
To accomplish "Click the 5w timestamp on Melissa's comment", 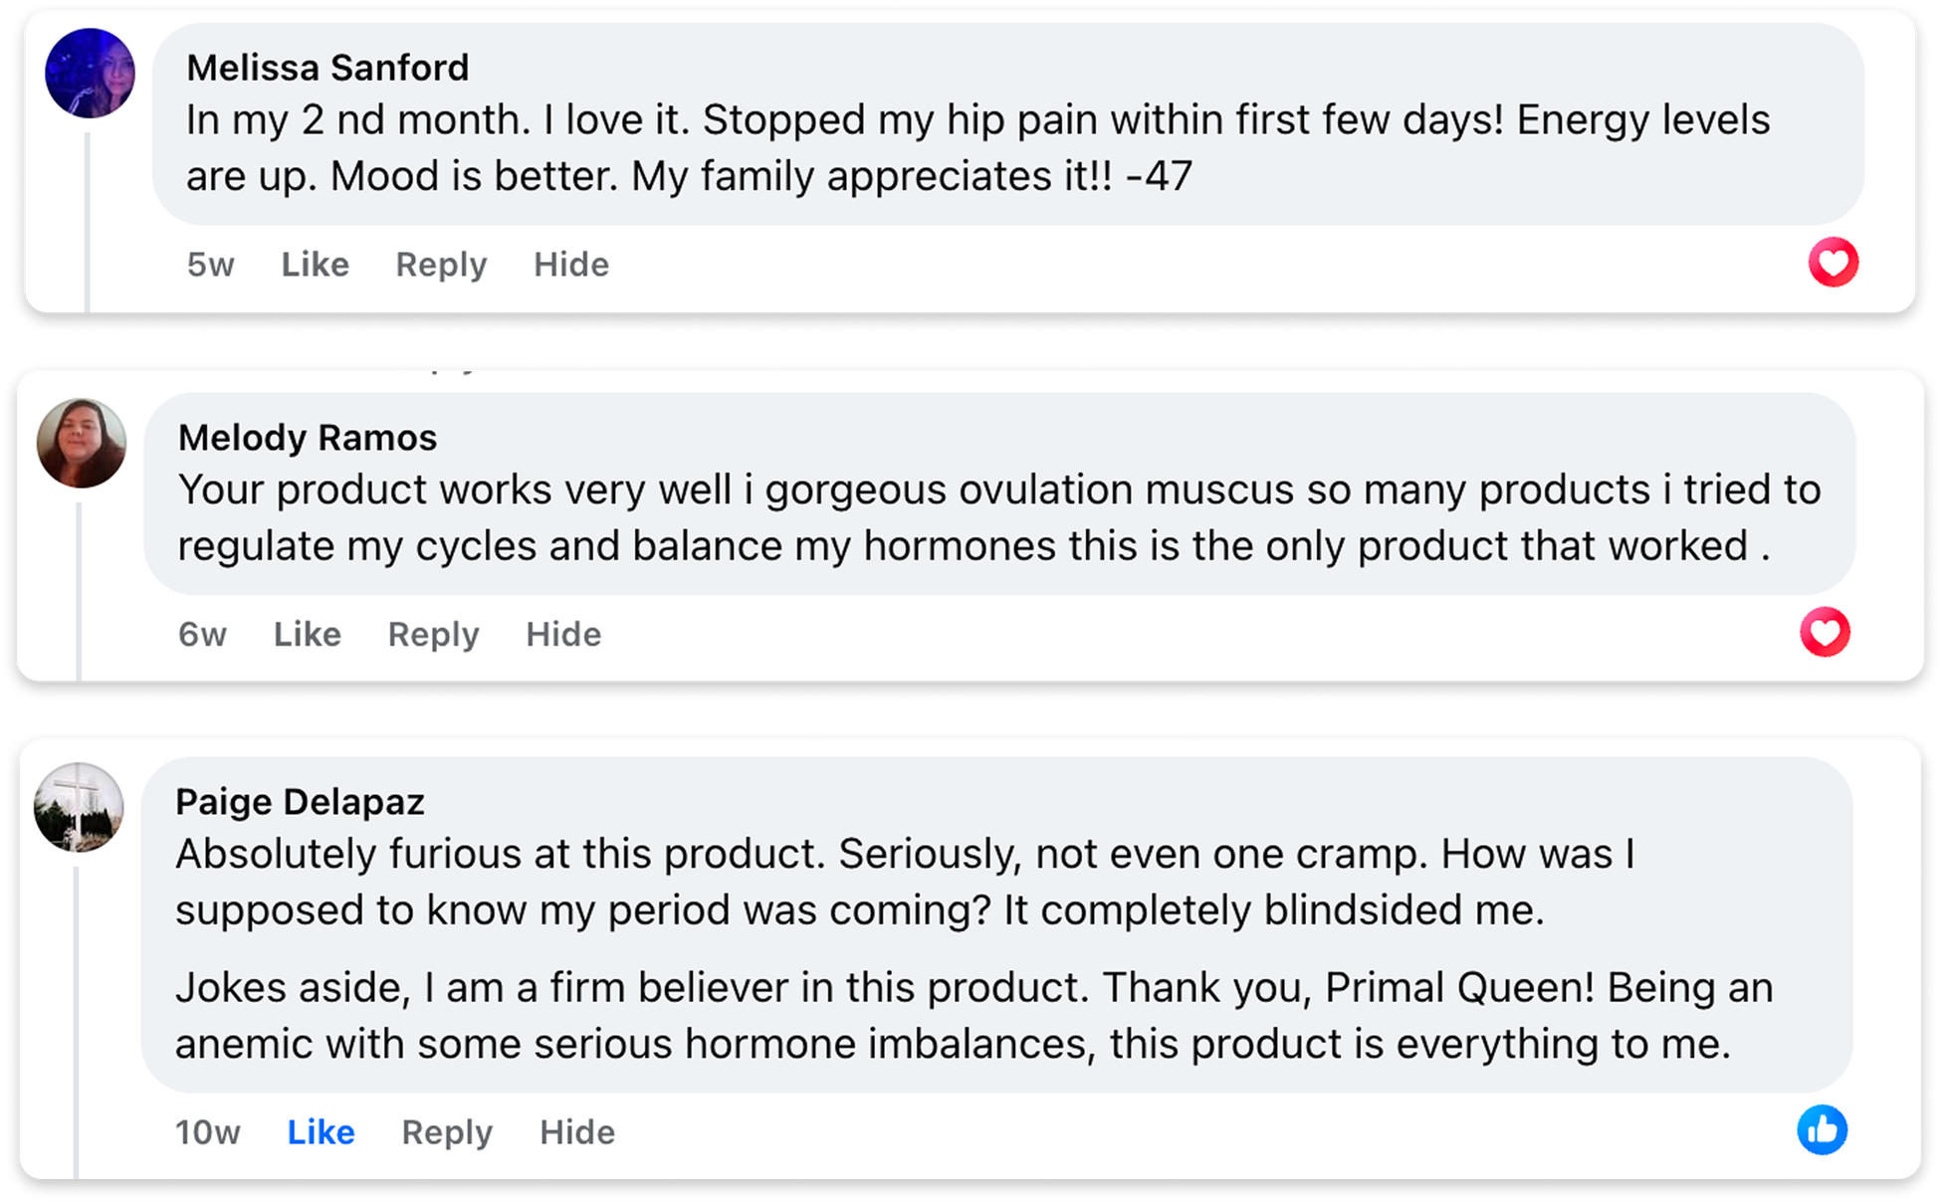I will (x=211, y=264).
